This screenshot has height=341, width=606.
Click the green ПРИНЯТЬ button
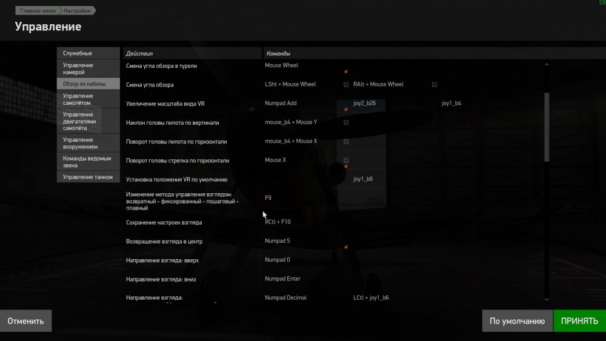tap(580, 321)
